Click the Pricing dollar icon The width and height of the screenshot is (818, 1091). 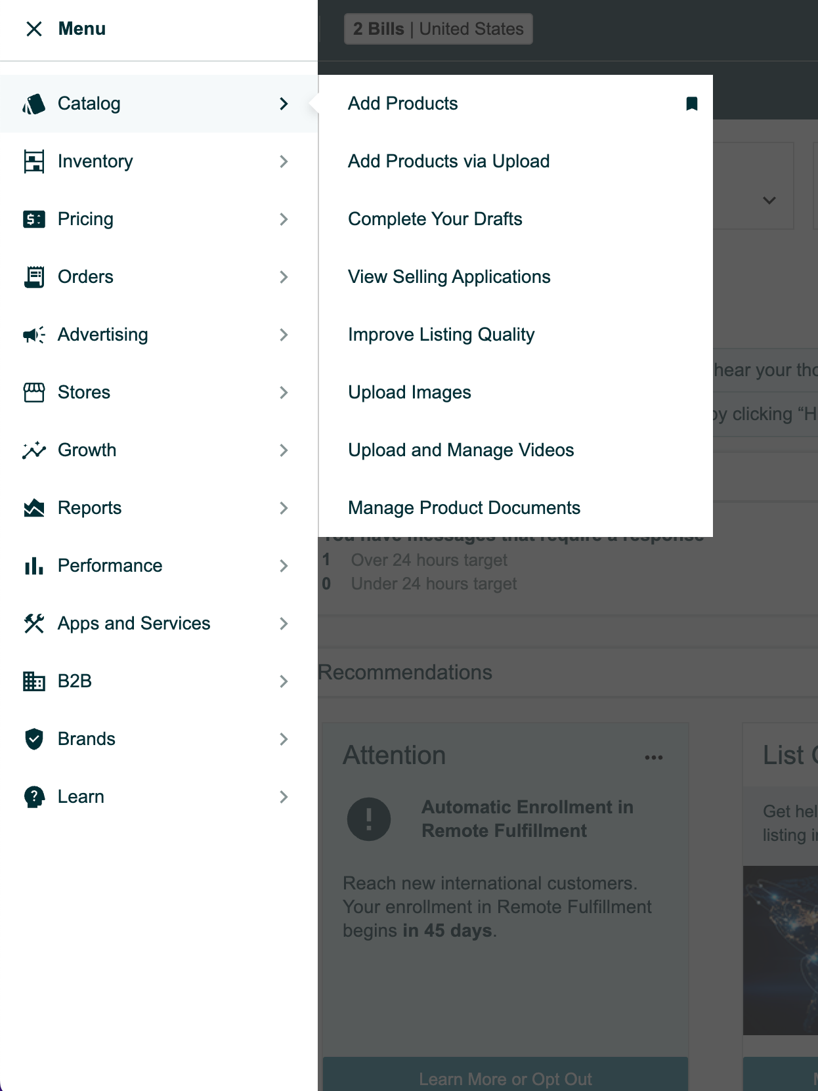click(34, 219)
